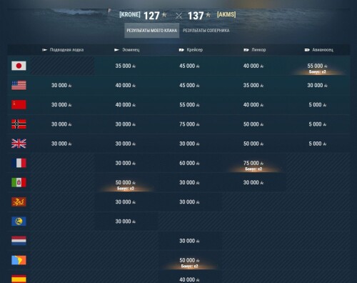Click the Подводная лодка column header

[x=63, y=50]
